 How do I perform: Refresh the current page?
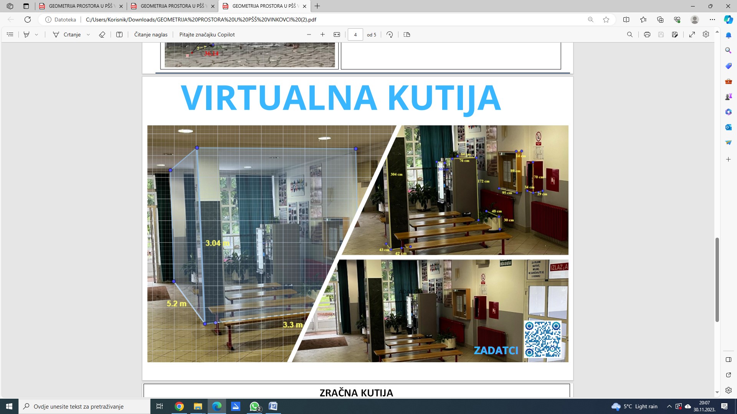28,20
